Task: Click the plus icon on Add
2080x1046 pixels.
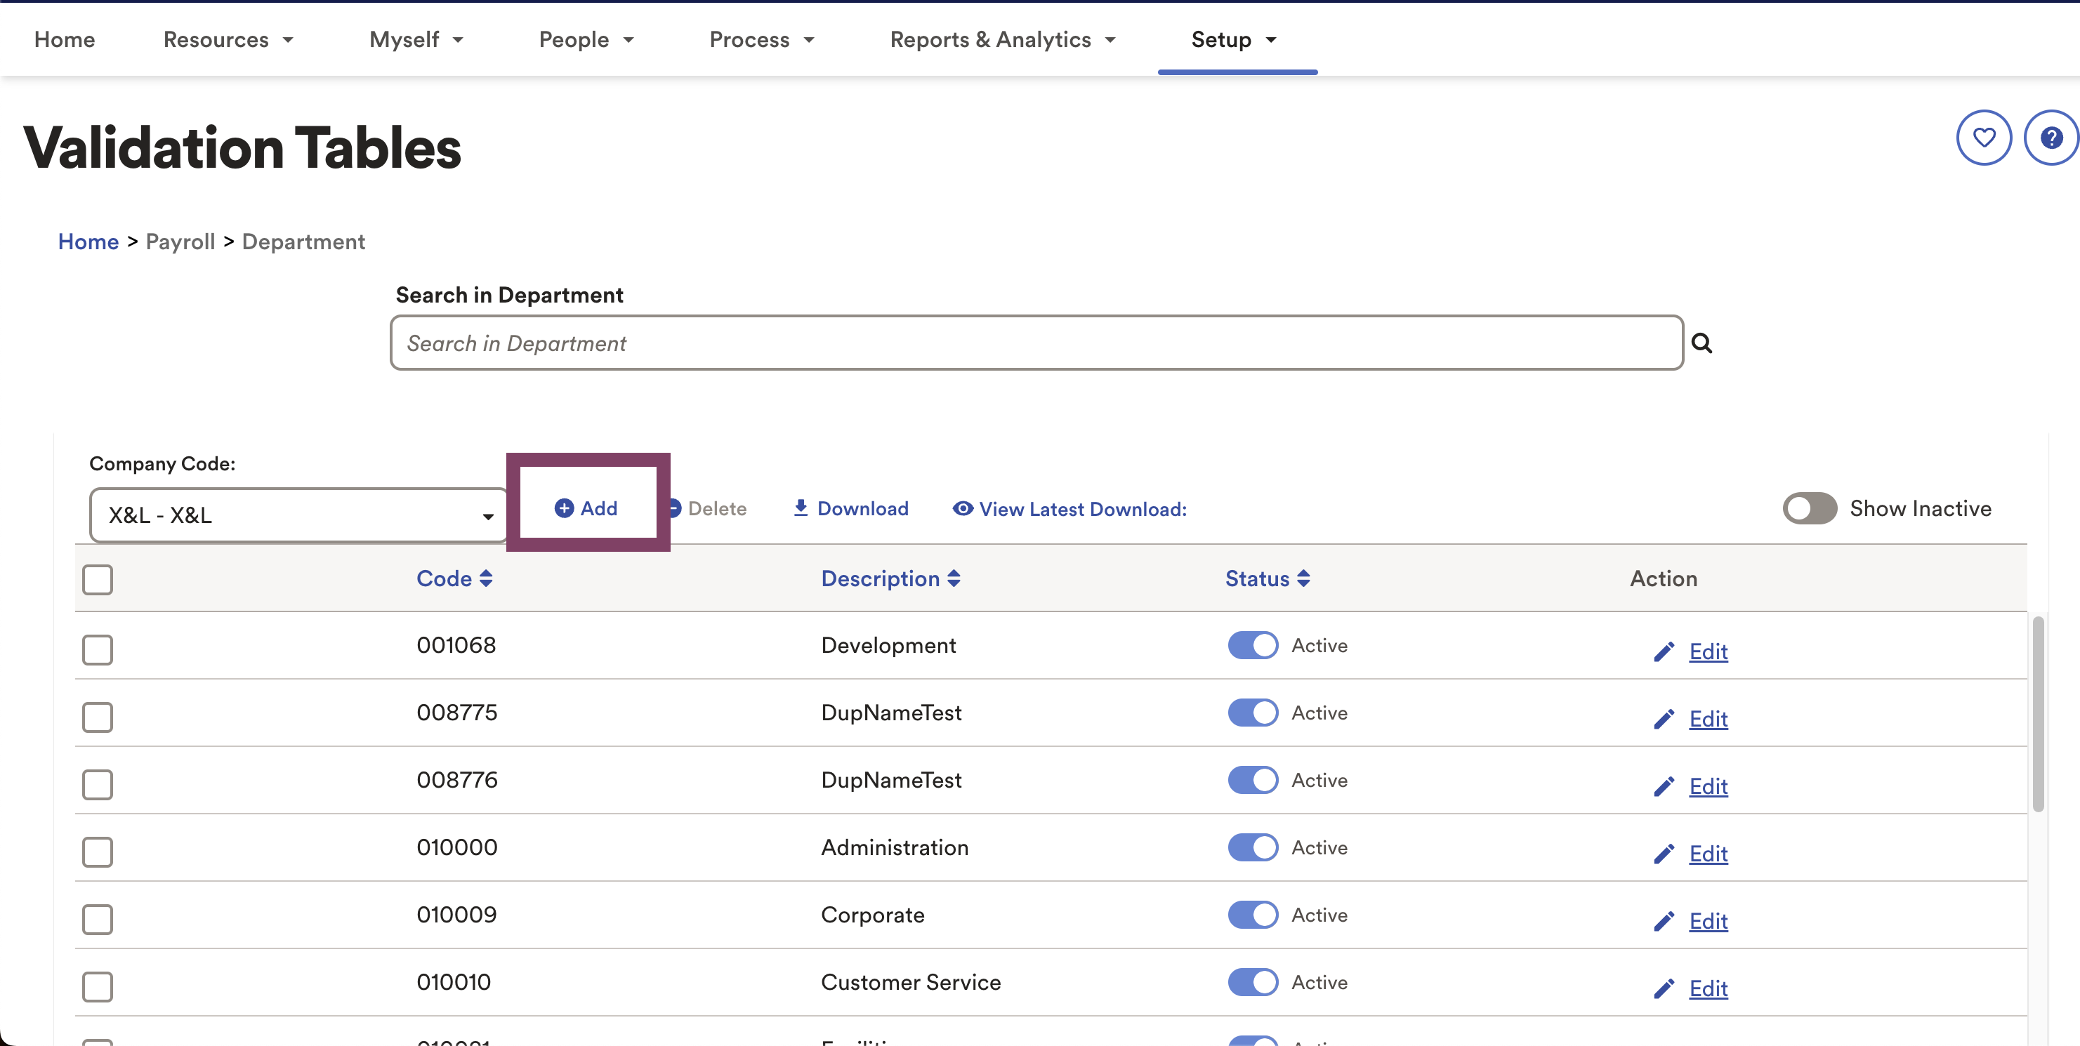Action: coord(564,508)
